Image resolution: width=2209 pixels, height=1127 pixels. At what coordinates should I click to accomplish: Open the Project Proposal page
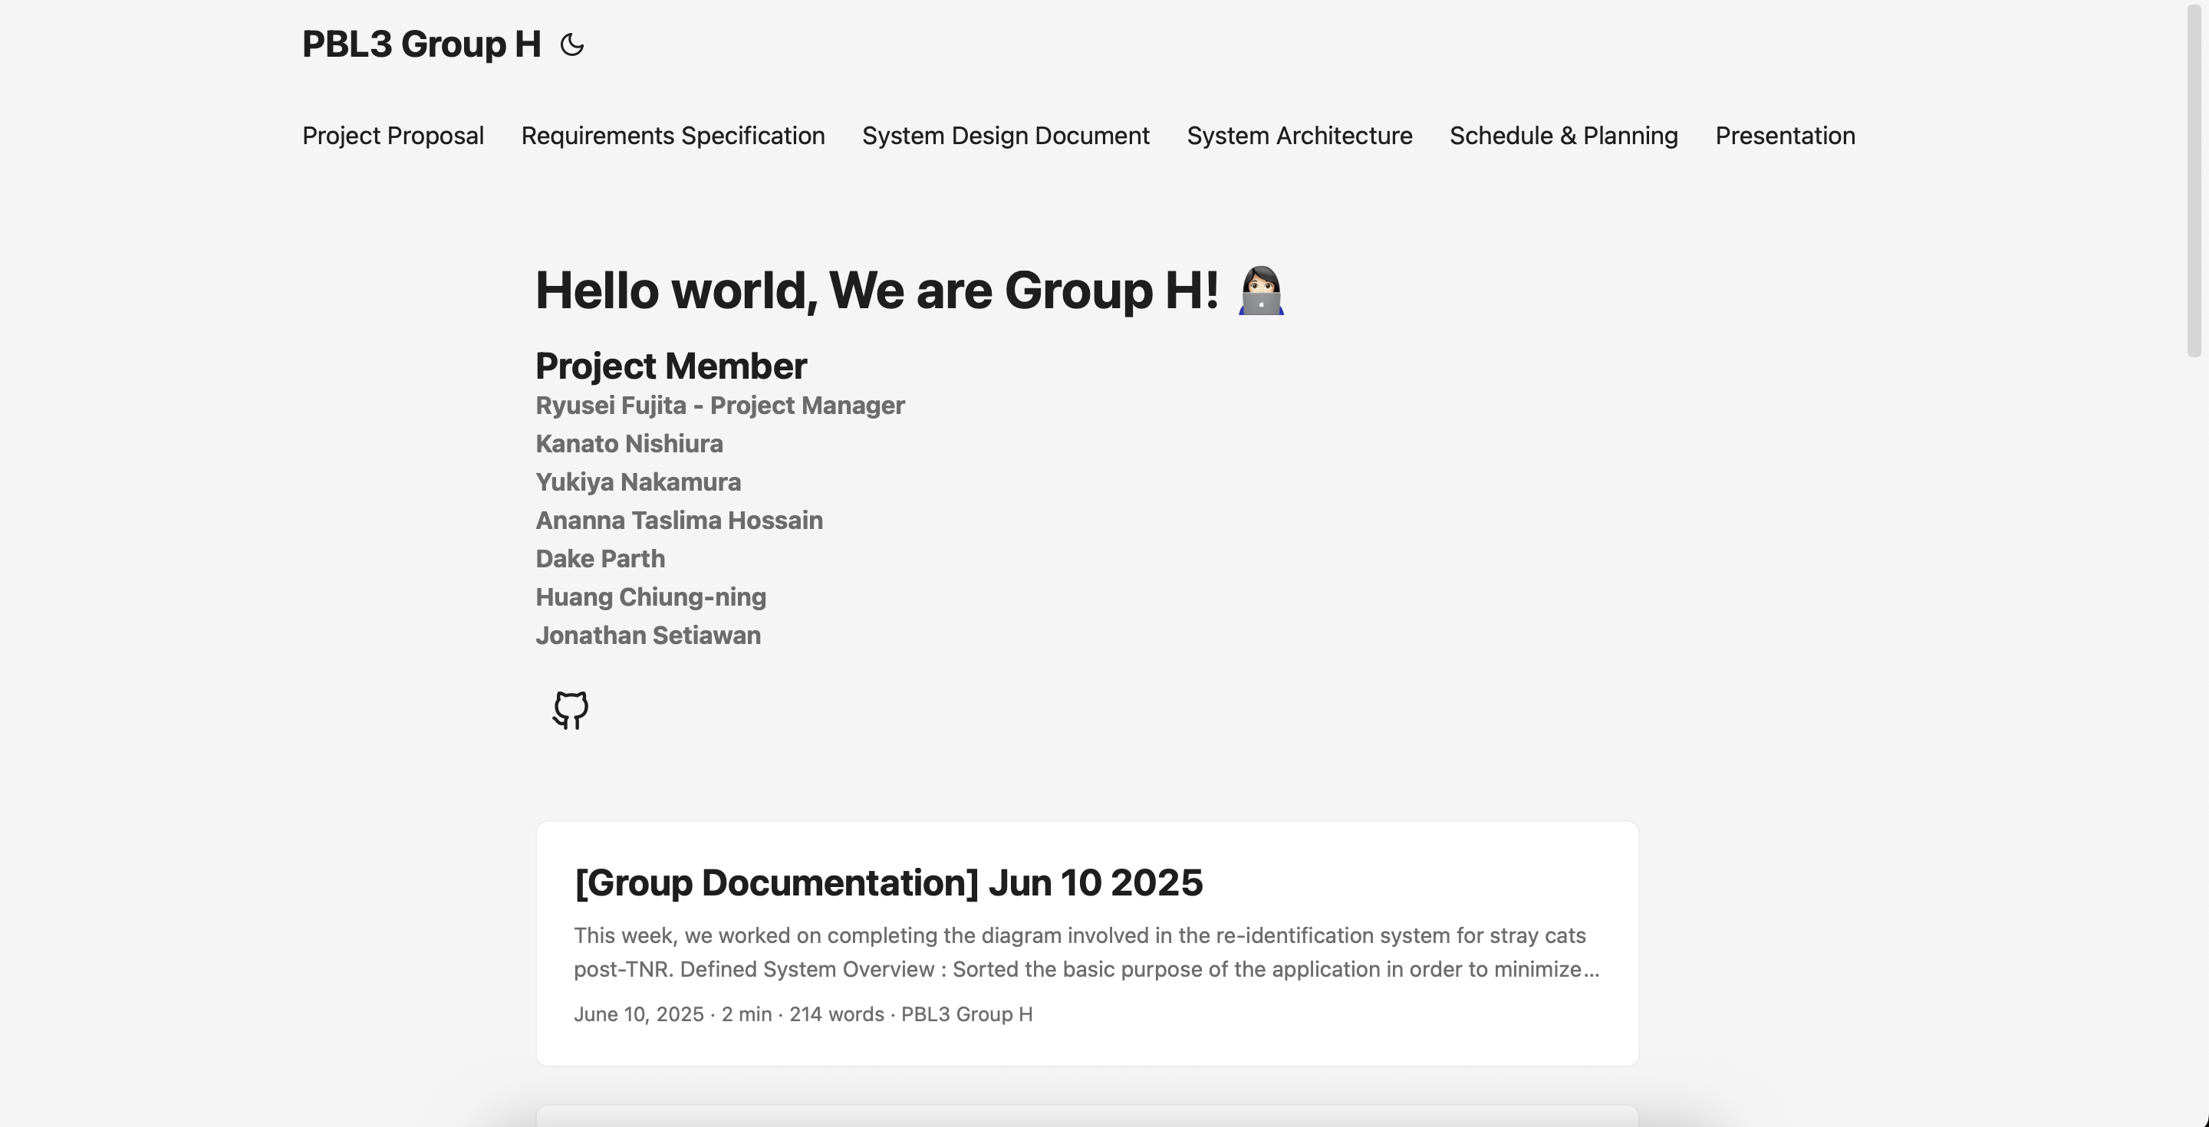coord(392,136)
